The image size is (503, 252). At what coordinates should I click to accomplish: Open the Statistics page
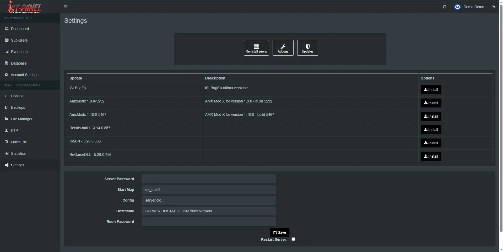30,153
